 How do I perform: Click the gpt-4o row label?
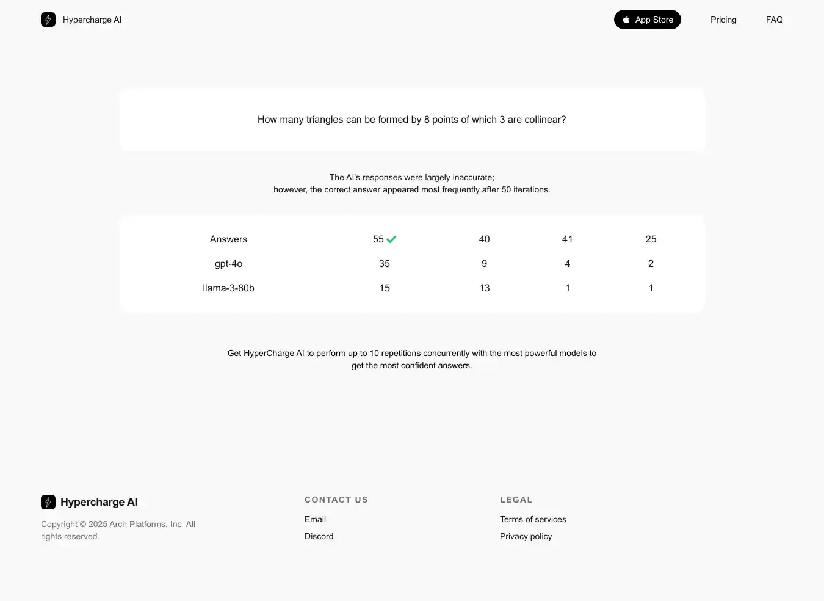click(x=228, y=264)
